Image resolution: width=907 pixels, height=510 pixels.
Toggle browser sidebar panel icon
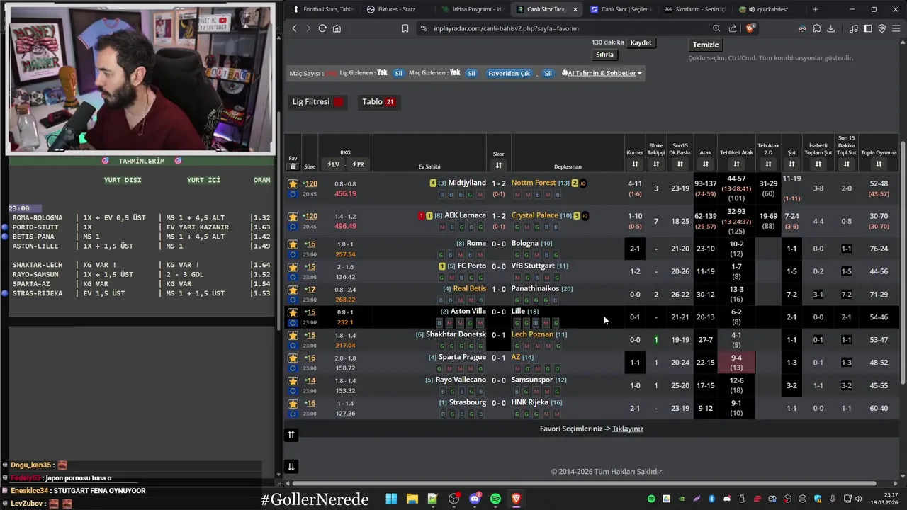pos(868,28)
